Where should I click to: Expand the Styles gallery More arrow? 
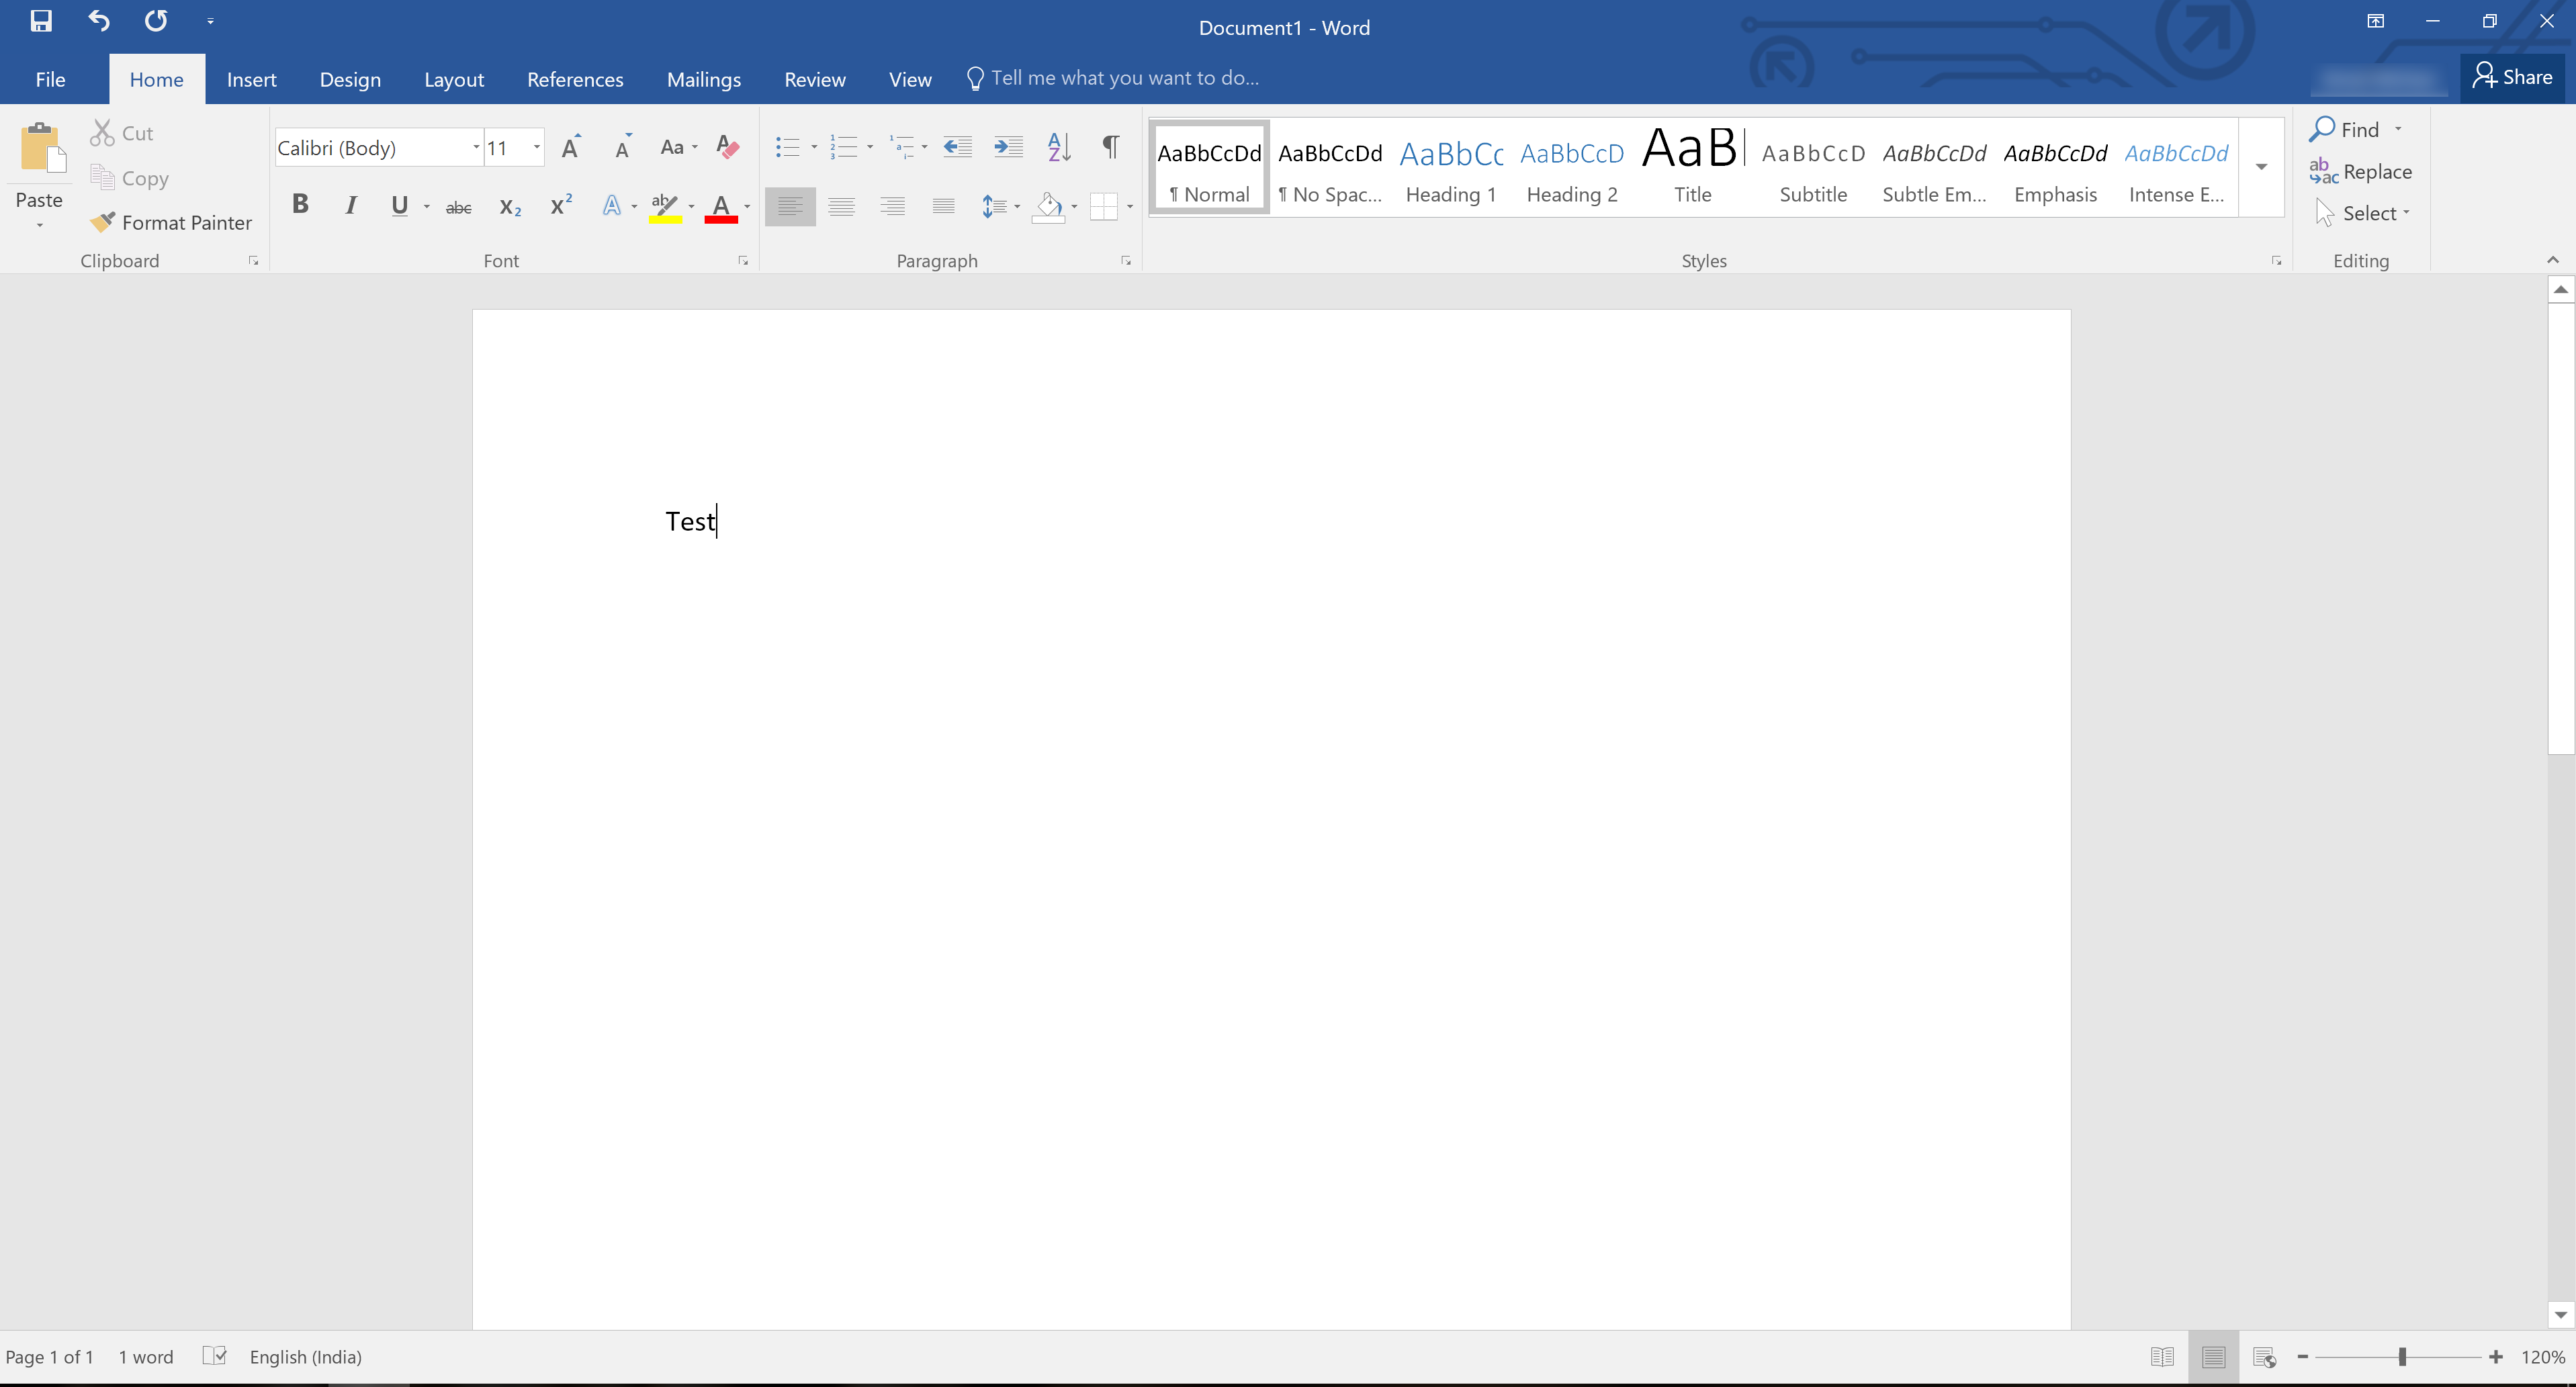pos(2261,167)
